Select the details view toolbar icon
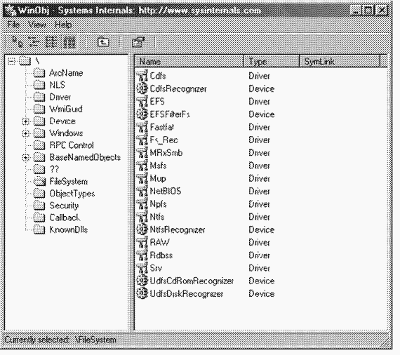The height and width of the screenshot is (355, 400). point(69,42)
